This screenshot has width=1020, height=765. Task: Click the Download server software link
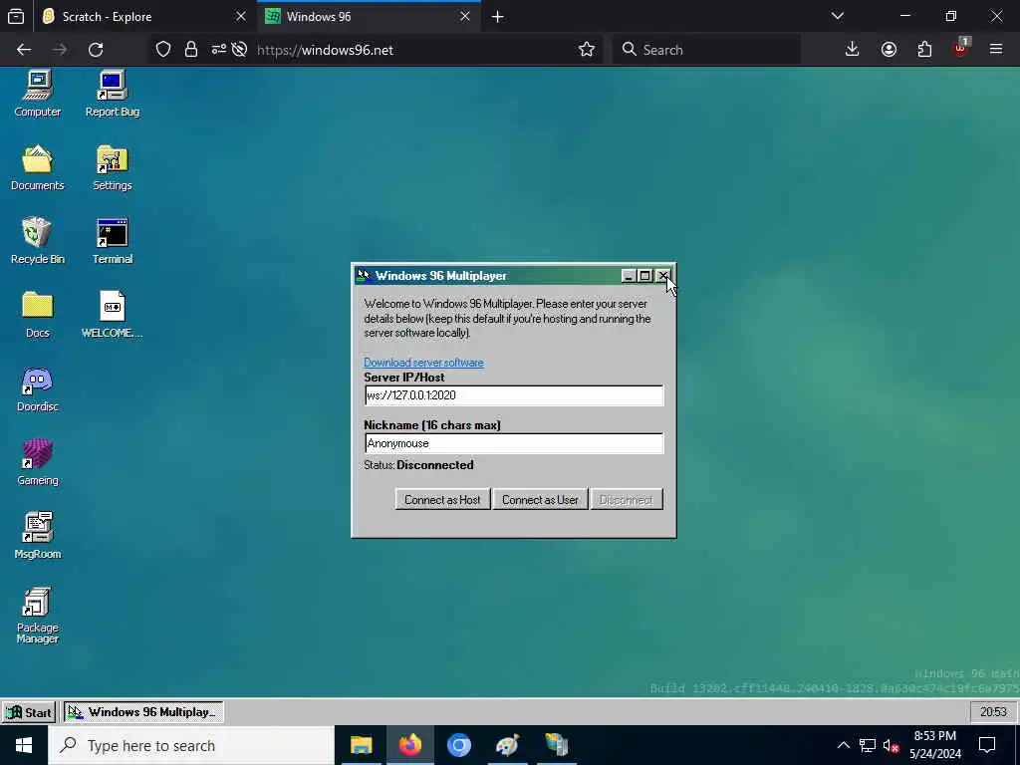point(423,363)
